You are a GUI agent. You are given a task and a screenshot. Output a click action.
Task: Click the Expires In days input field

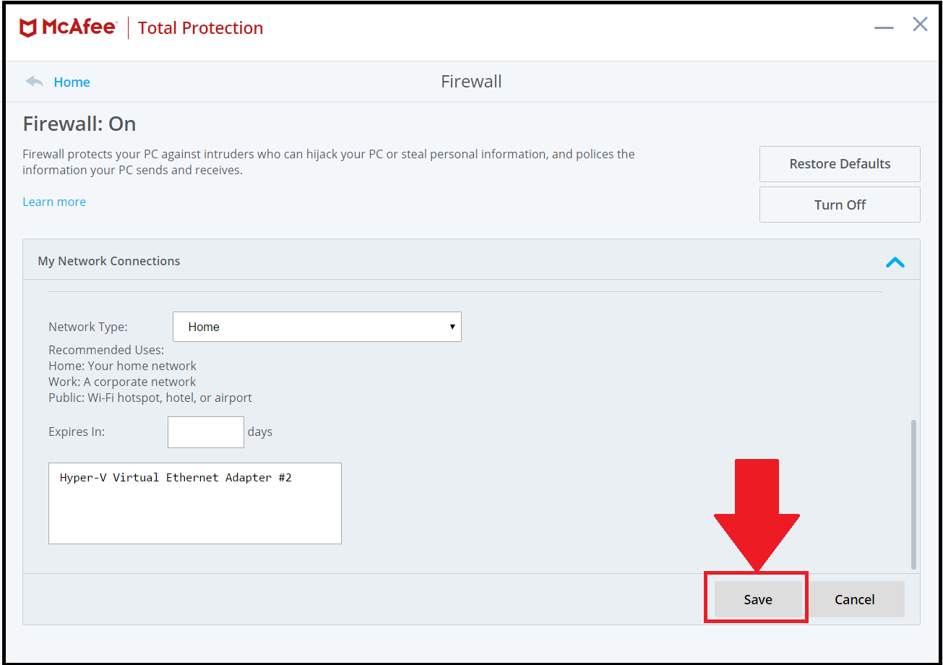(206, 432)
